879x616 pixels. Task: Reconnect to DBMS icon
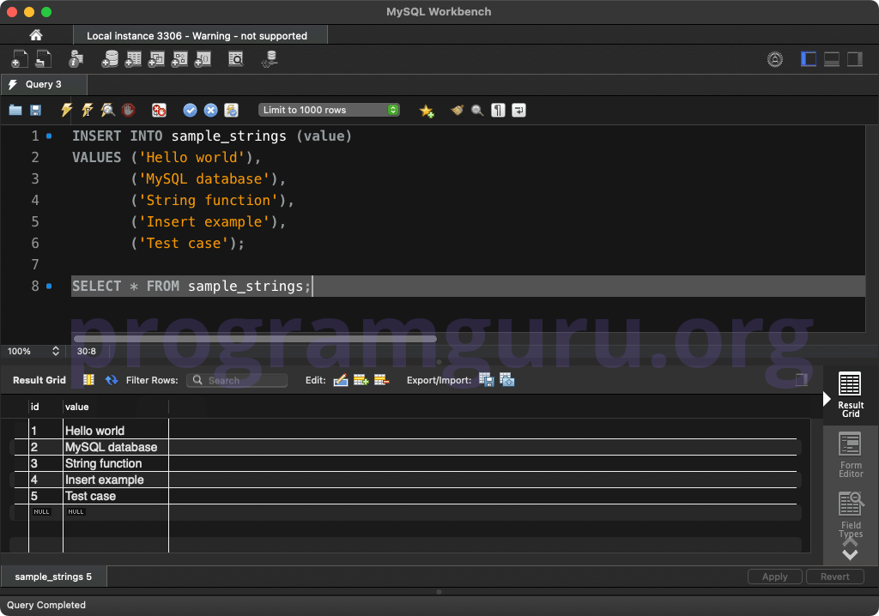(x=270, y=59)
